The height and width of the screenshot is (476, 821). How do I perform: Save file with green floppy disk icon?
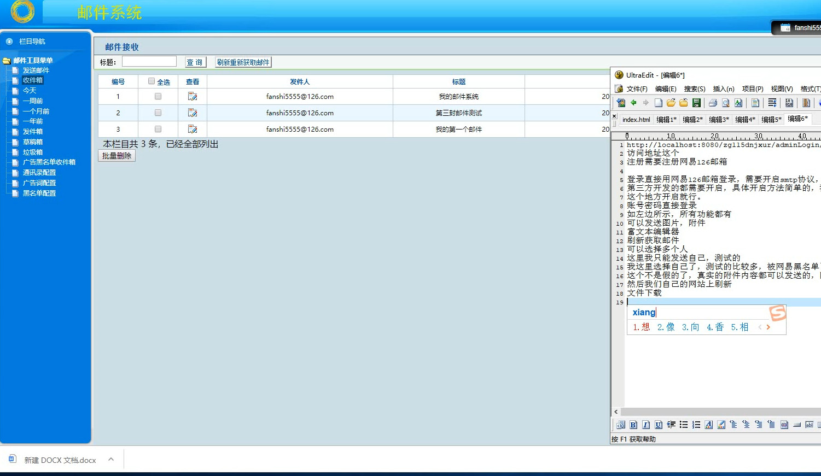pyautogui.click(x=696, y=103)
